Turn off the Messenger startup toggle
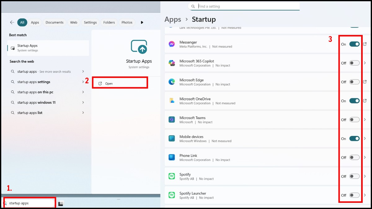This screenshot has width=372, height=209. coord(354,44)
